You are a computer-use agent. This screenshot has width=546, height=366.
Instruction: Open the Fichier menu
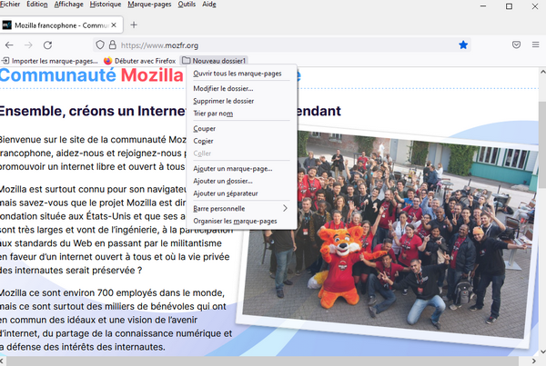[x=10, y=5]
